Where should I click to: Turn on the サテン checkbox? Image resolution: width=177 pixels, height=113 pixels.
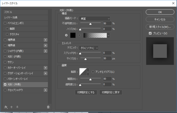[5, 62]
